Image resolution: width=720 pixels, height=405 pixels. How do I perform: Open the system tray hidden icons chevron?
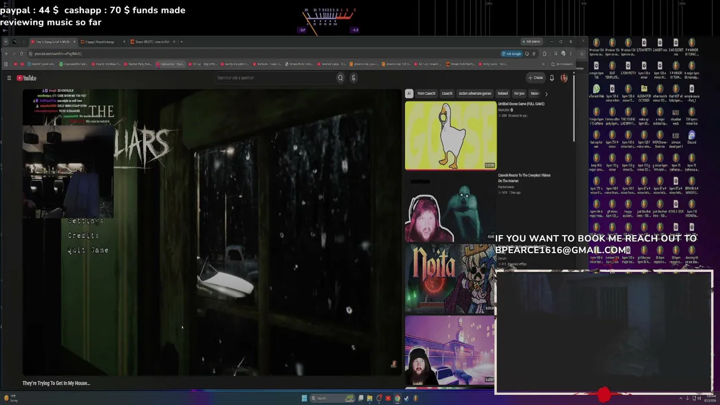(681, 398)
